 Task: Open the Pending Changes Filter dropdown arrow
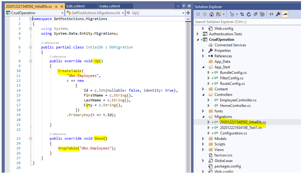pyautogui.click(x=237, y=14)
